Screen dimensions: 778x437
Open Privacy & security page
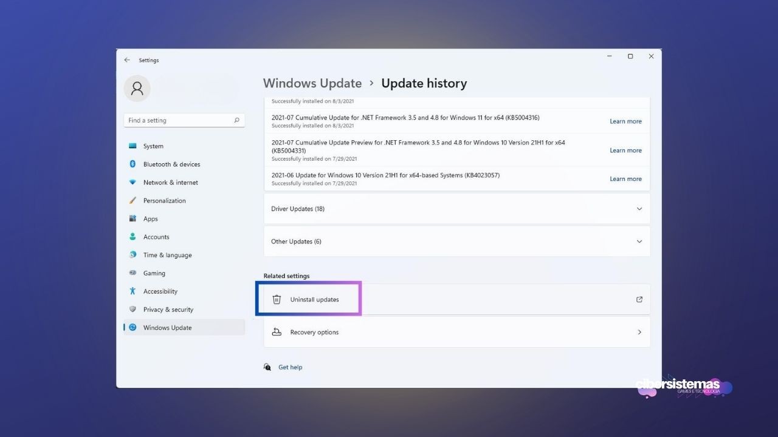tap(168, 310)
